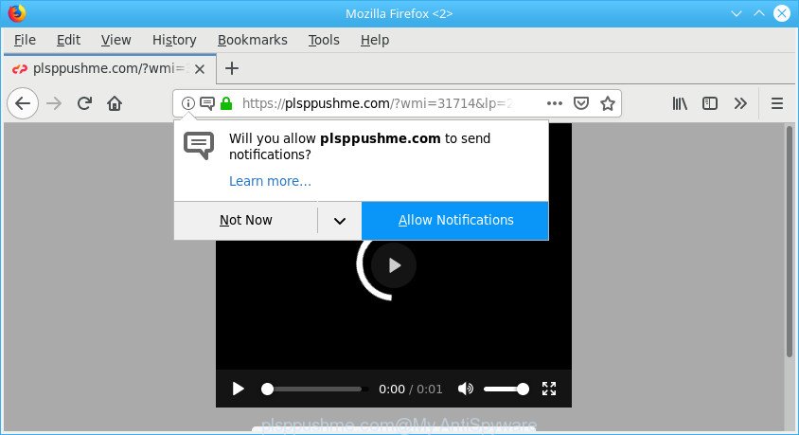Screen dimensions: 799x435
Task: Open the History menu
Action: (174, 40)
